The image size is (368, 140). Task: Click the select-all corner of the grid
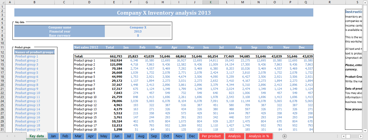(x=2, y=2)
